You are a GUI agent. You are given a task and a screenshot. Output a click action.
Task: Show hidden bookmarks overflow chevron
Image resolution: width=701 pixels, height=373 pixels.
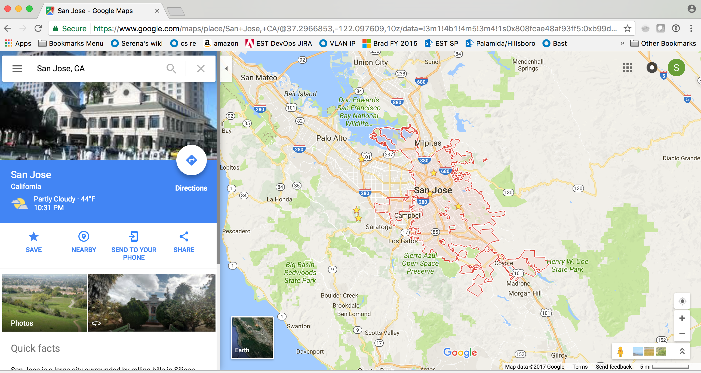[x=622, y=43]
